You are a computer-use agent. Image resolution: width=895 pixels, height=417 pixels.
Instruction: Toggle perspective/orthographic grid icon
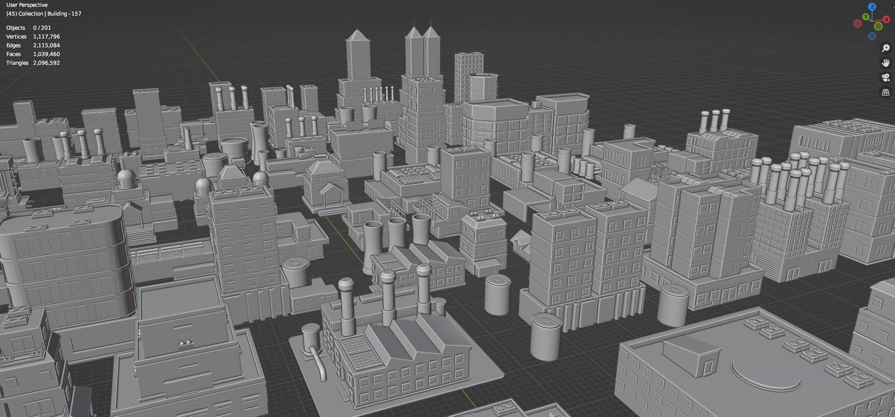(886, 92)
